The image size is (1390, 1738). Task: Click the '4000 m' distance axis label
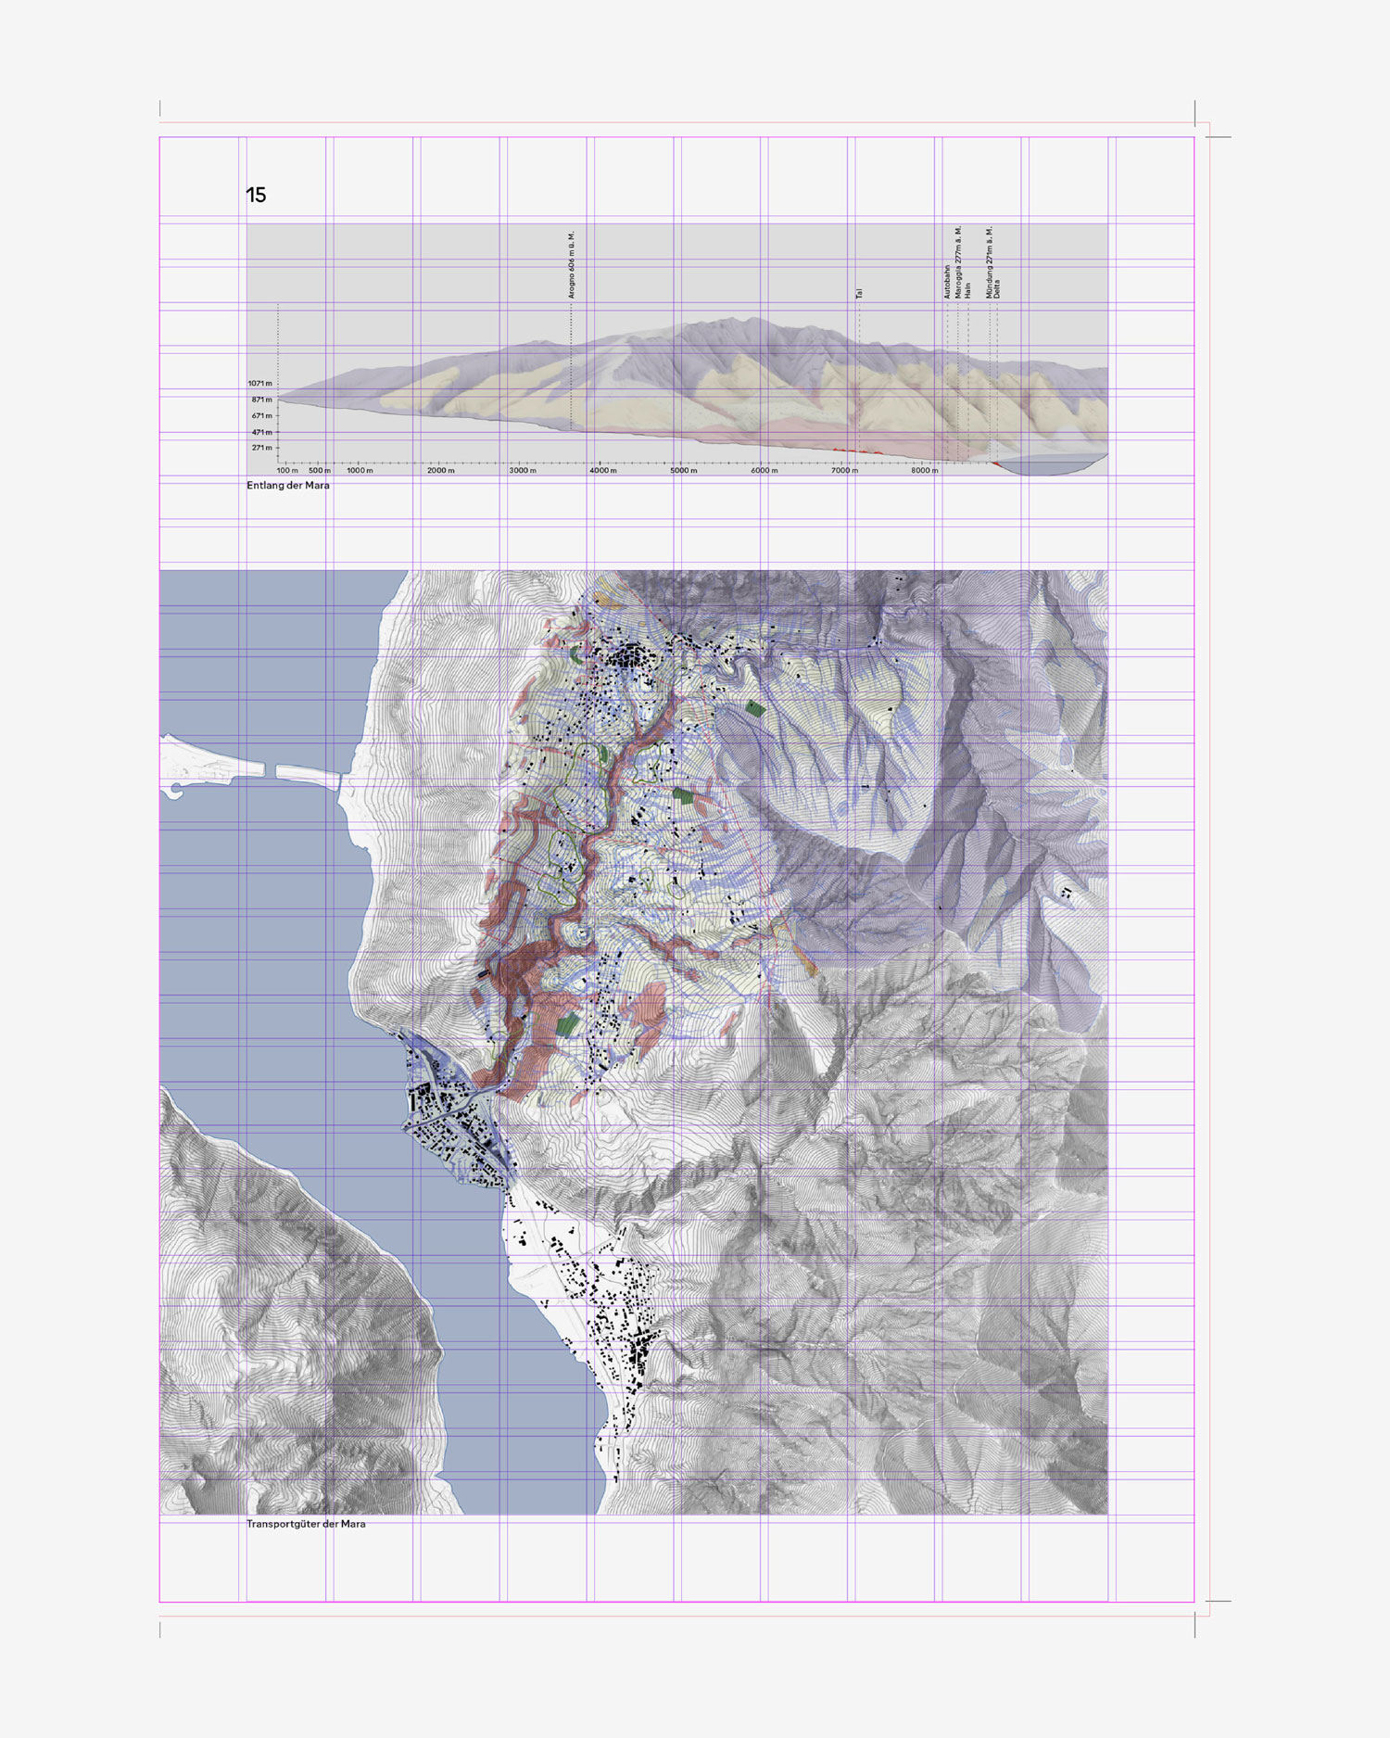click(603, 471)
